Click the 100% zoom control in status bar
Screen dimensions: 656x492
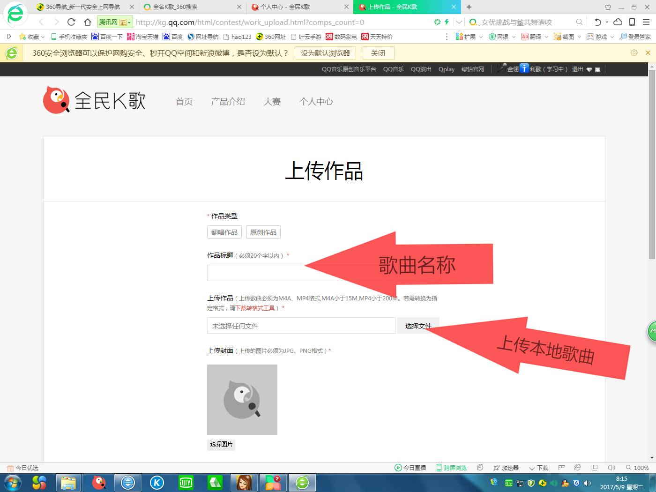tap(637, 468)
